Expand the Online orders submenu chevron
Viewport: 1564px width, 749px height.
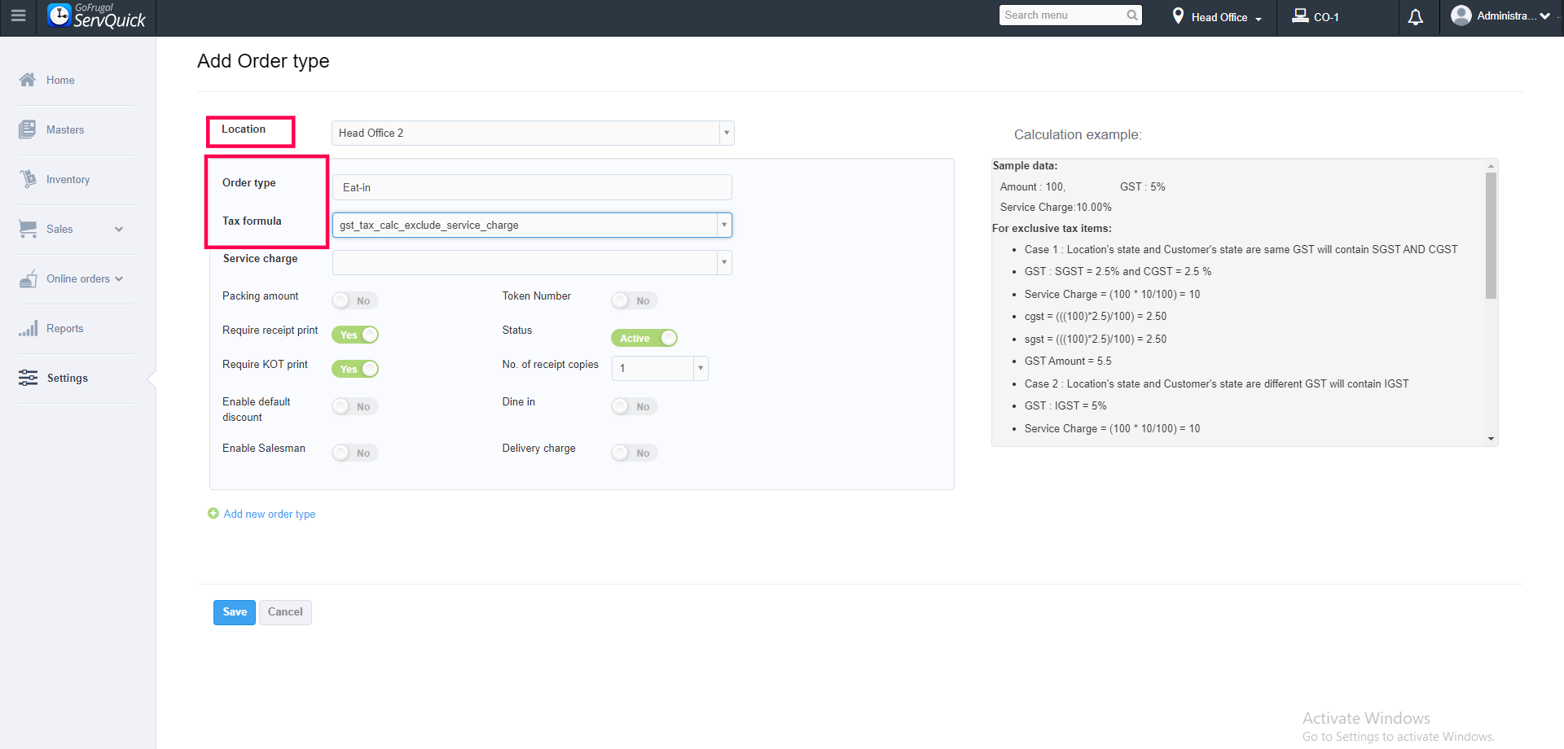click(x=119, y=279)
